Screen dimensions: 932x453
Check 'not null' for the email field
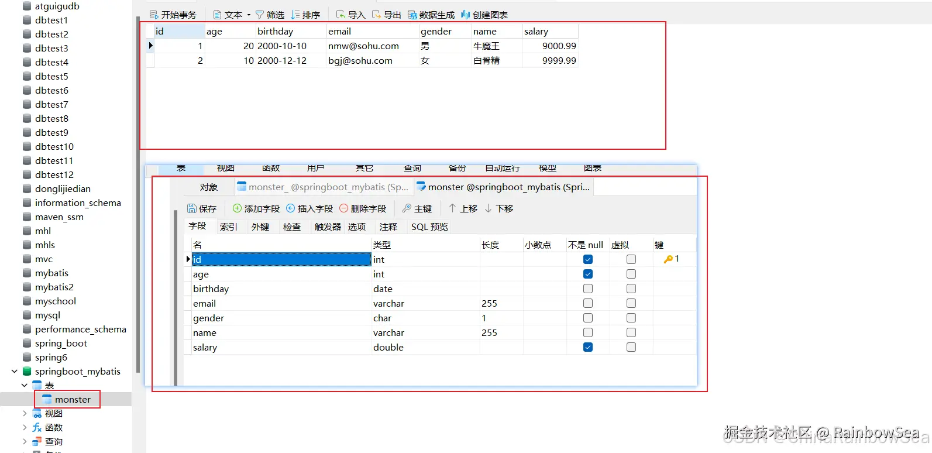(x=588, y=303)
